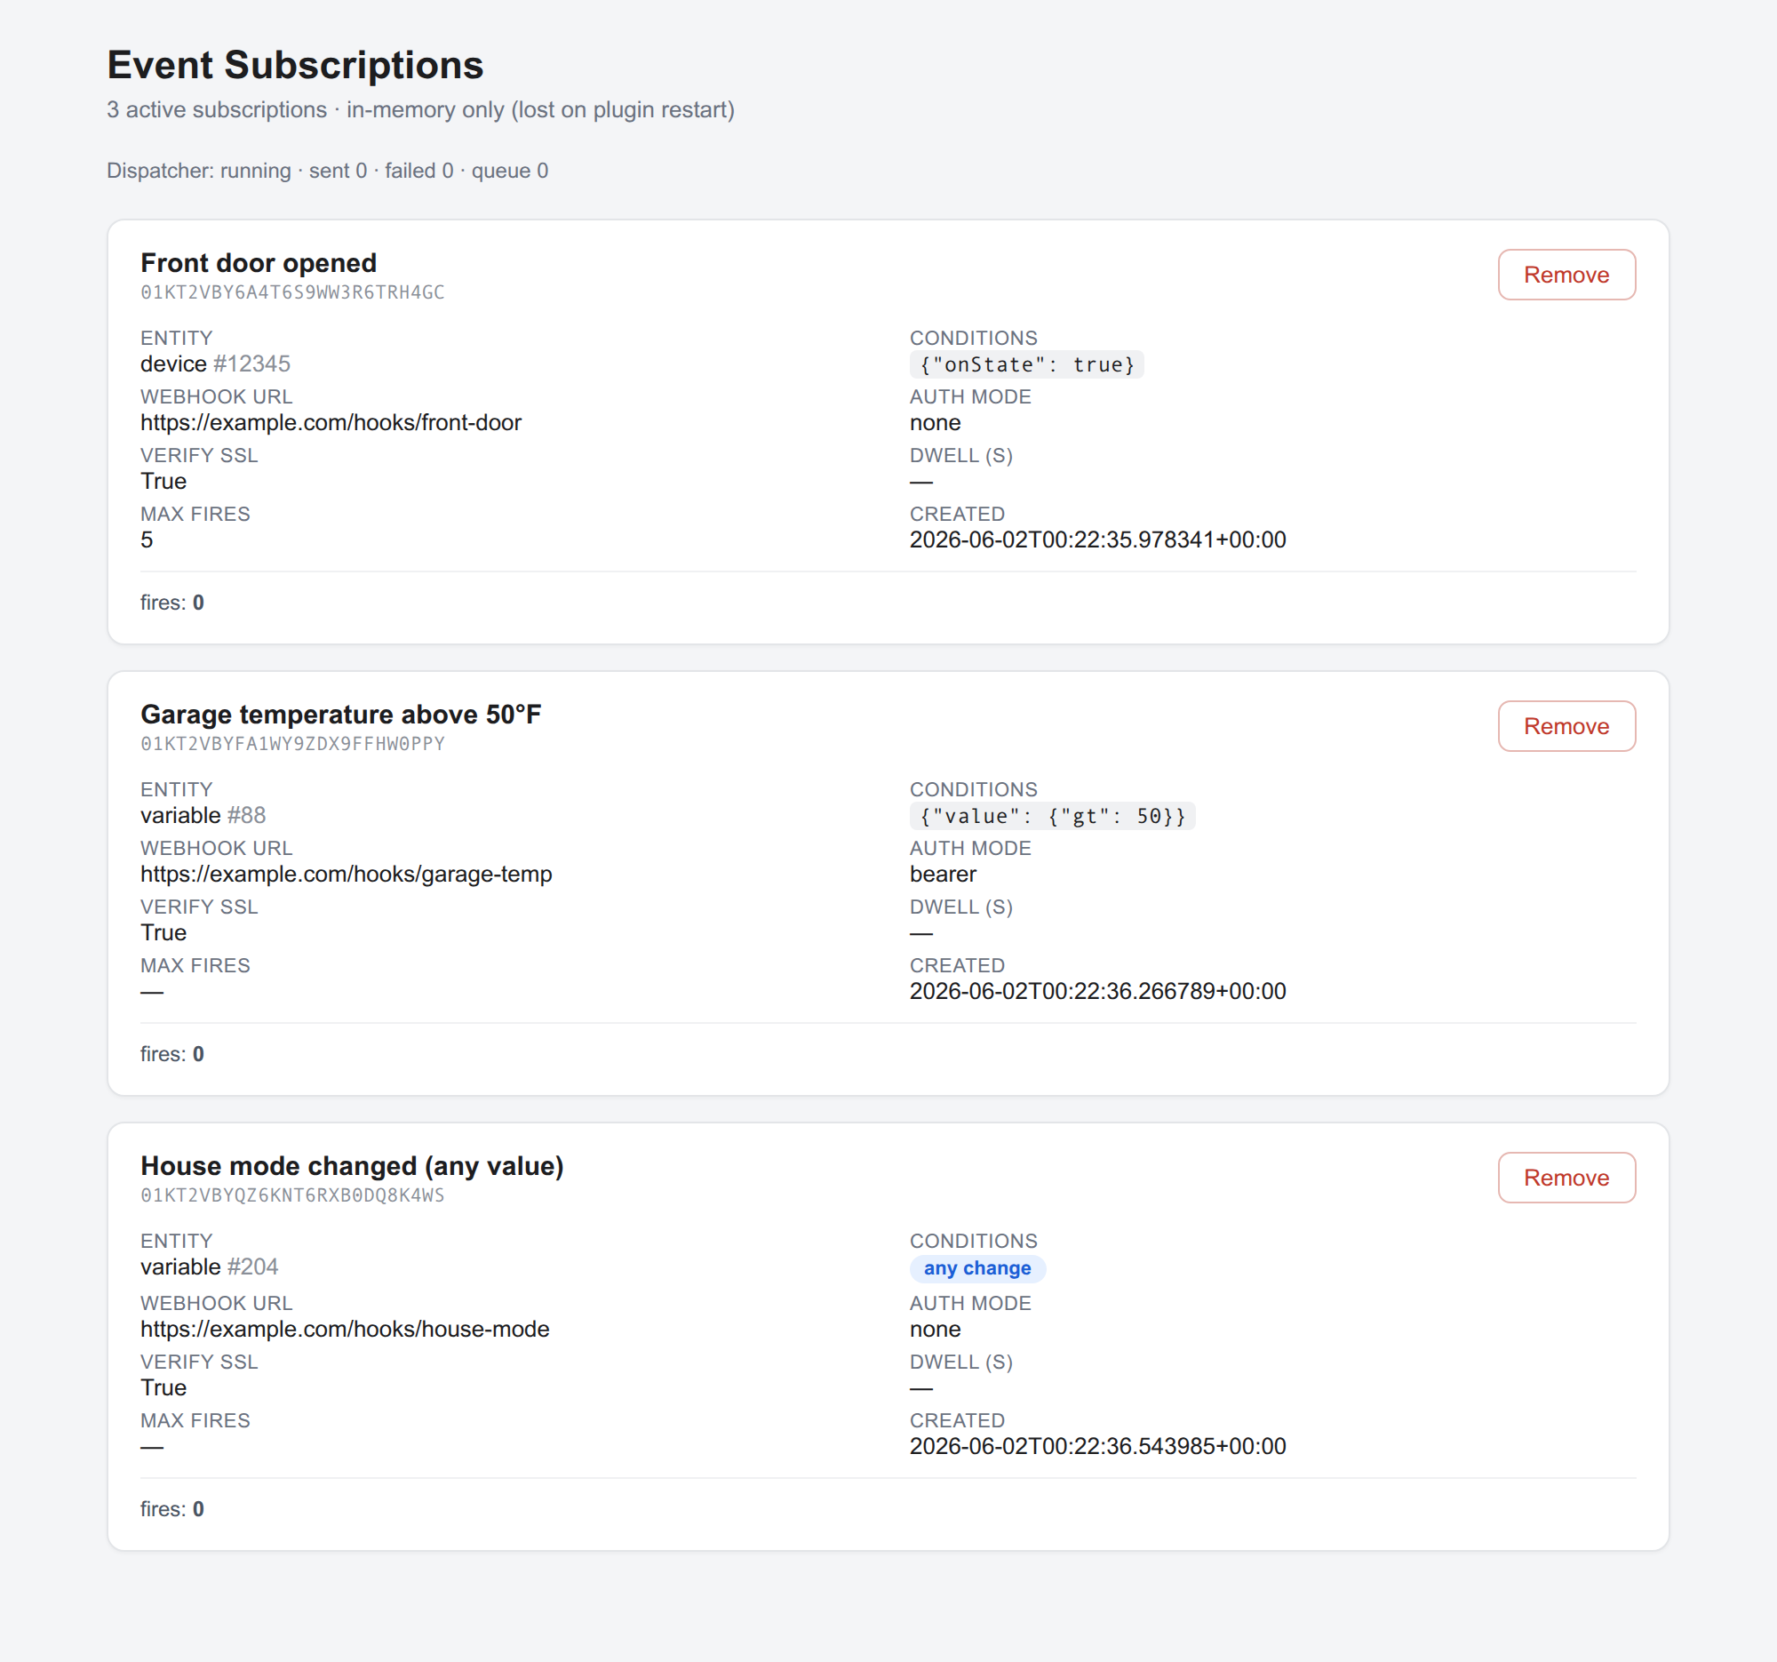The height and width of the screenshot is (1662, 1777).
Task: Click the {"onState": true} condition chip
Action: click(1026, 364)
